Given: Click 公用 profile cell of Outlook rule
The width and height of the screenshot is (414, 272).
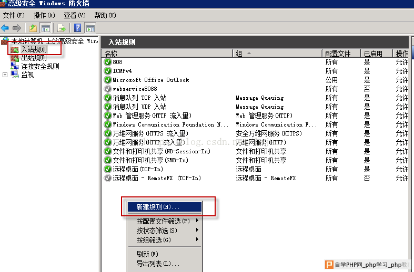Looking at the screenshot, I should point(331,80).
